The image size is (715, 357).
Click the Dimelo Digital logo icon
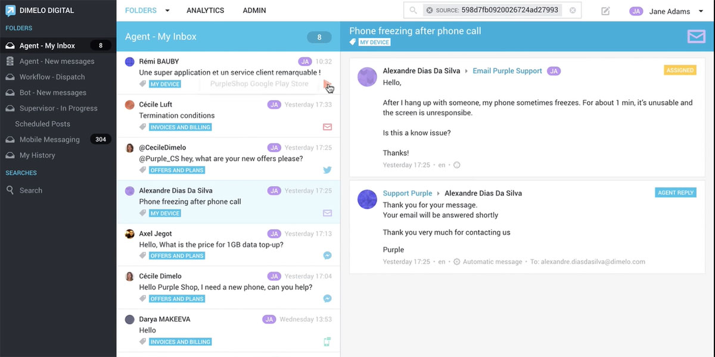point(11,11)
